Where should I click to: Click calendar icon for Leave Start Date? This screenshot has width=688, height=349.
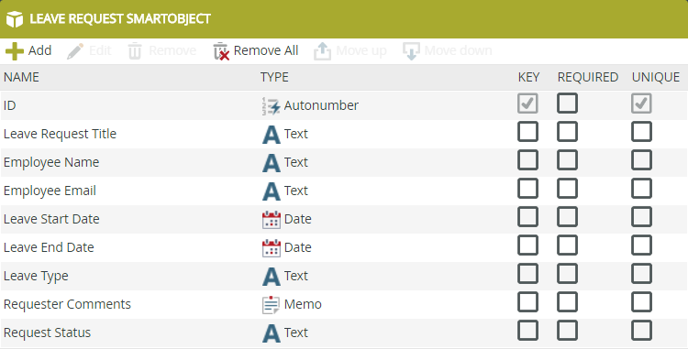(x=272, y=219)
